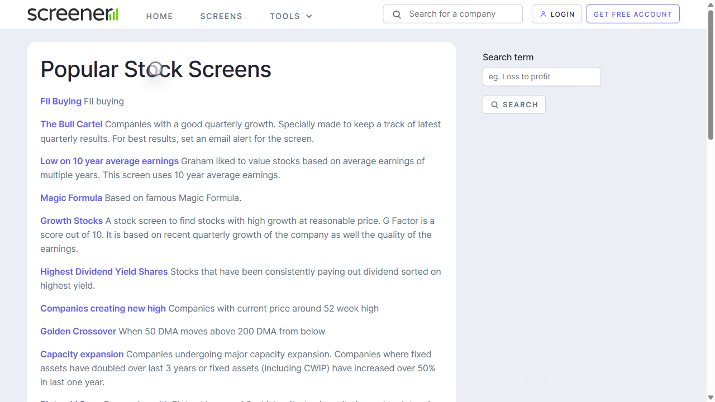This screenshot has width=715, height=402.
Task: Open the FII Buying screen
Action: coord(60,101)
